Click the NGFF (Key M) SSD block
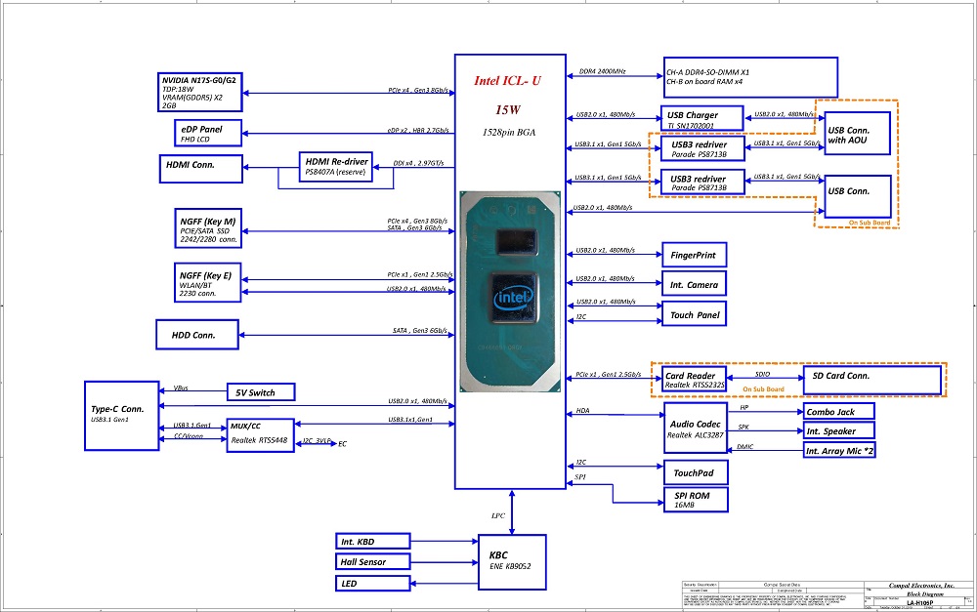The image size is (977, 612). click(x=207, y=228)
